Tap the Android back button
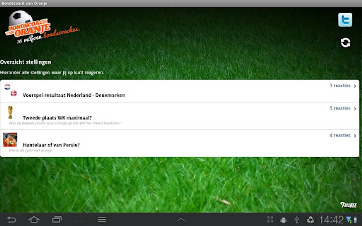Viewport: 362px width, 226px height. [12, 220]
